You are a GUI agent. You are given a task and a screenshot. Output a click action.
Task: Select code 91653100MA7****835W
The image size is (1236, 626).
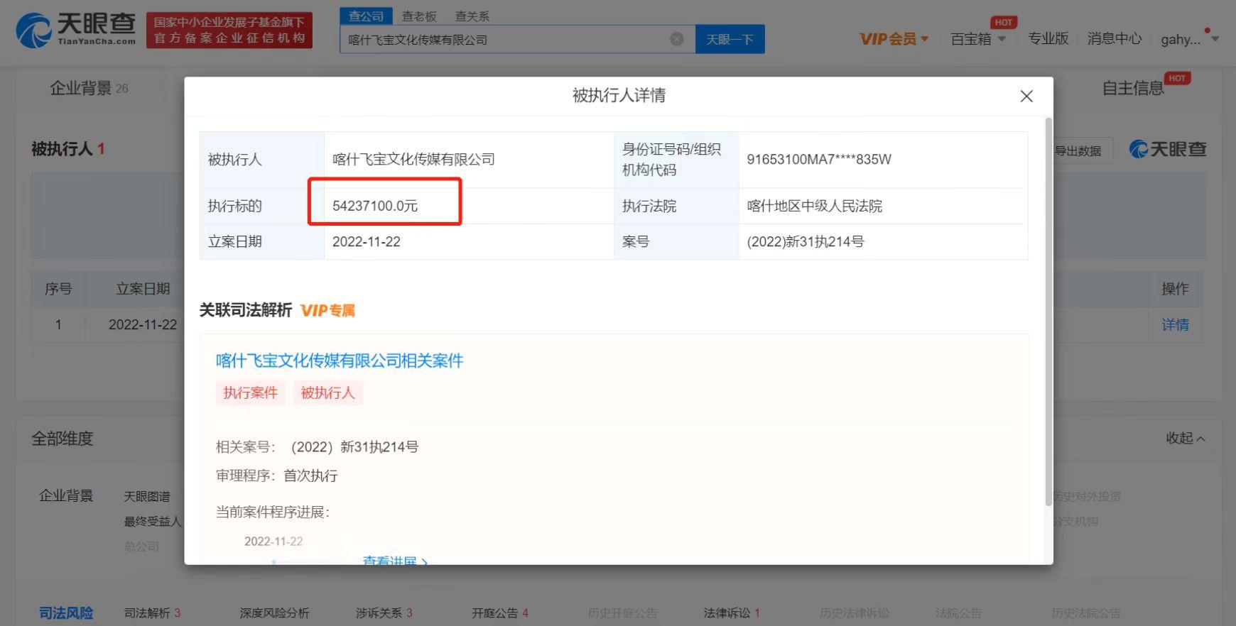[819, 159]
